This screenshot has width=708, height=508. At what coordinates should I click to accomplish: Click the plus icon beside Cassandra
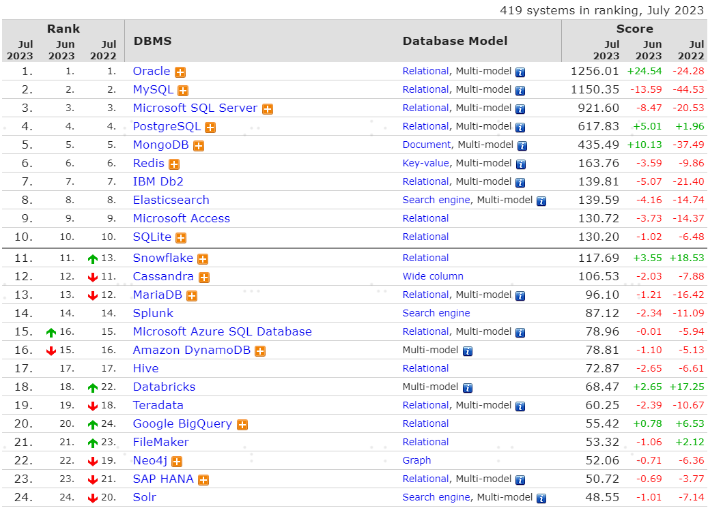(x=204, y=278)
